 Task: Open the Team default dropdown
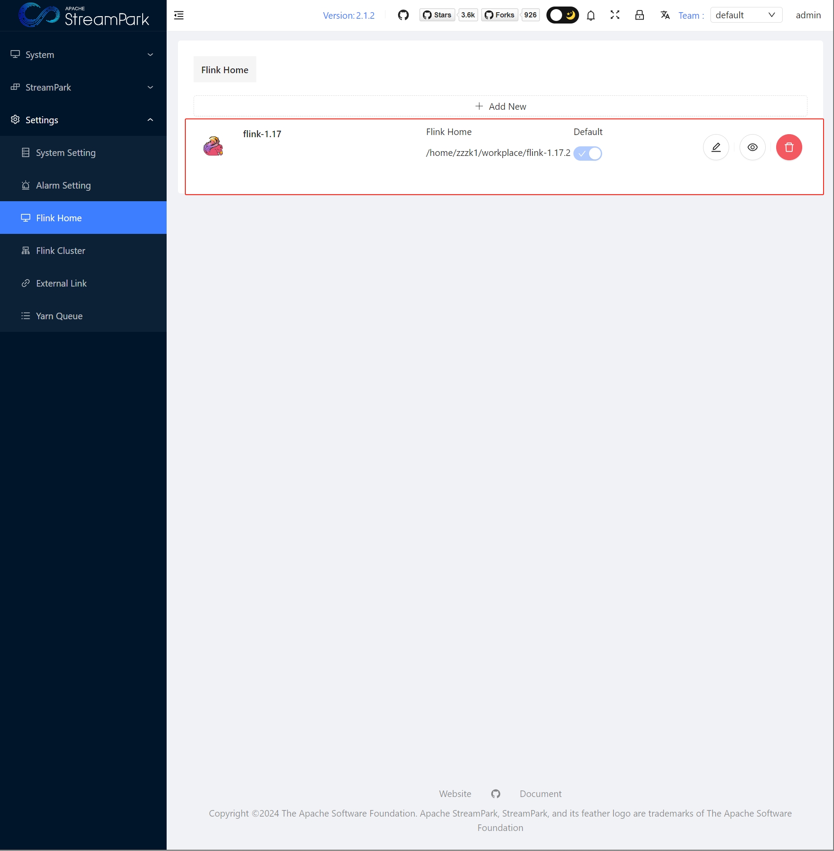(746, 15)
